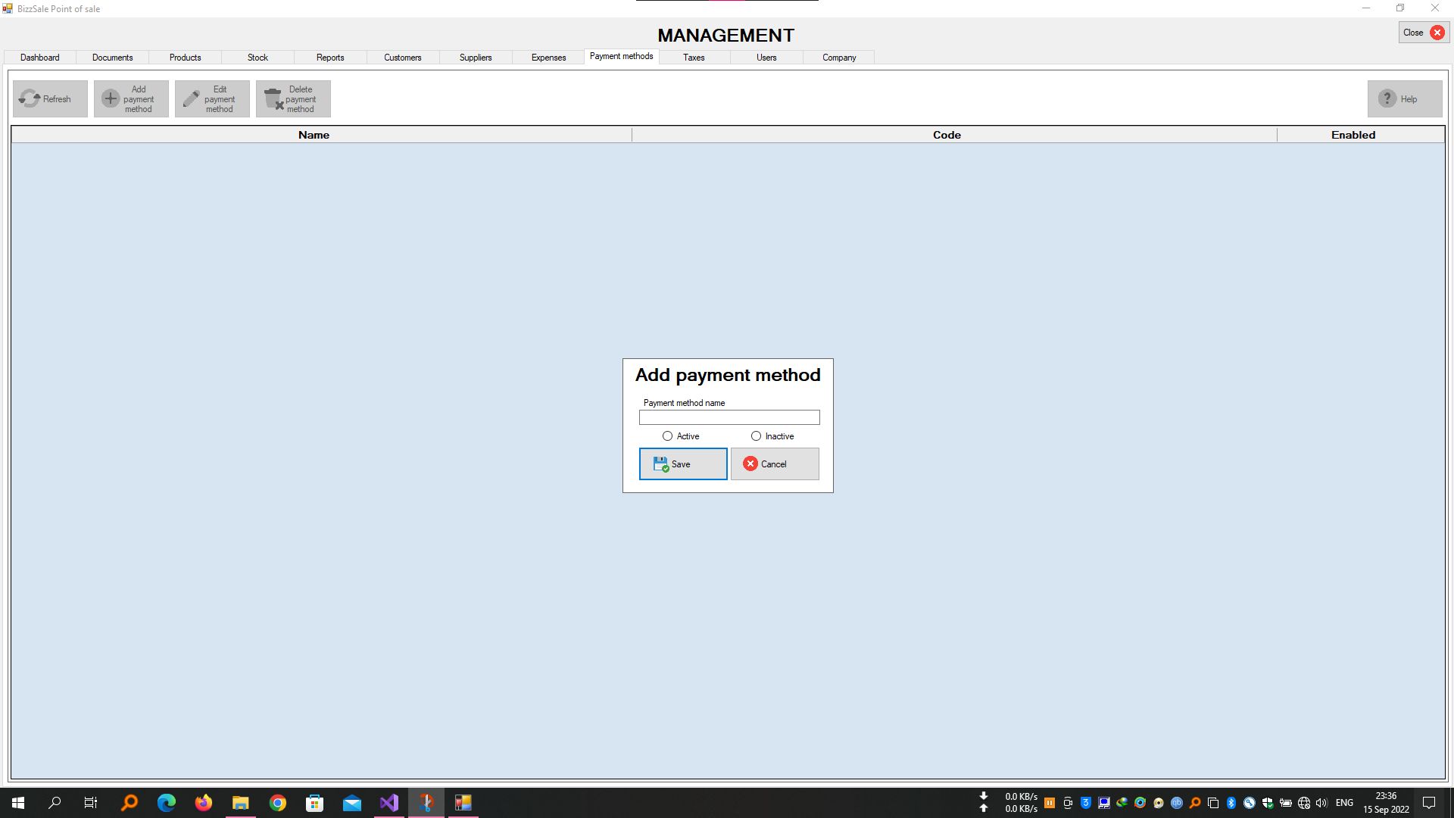Open File Explorer from the taskbar
This screenshot has height=818, width=1454.
(241, 803)
